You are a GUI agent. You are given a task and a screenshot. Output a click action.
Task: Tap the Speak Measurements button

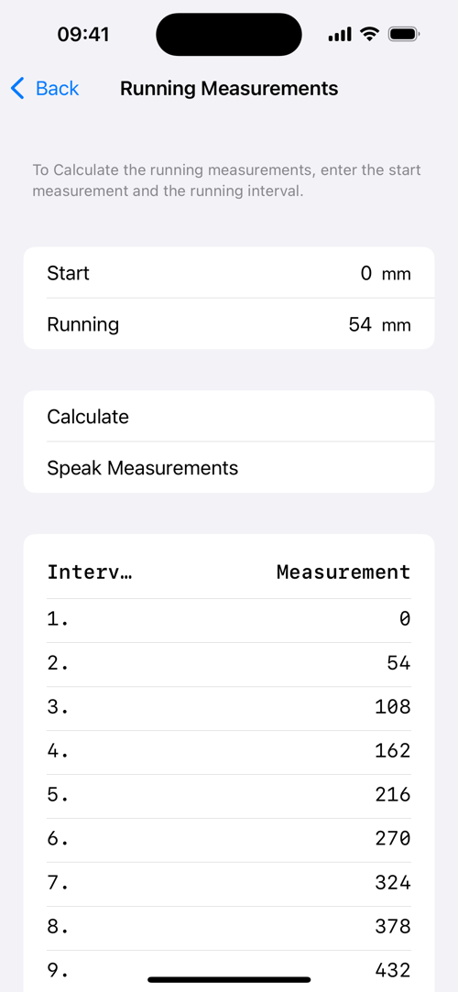point(229,467)
